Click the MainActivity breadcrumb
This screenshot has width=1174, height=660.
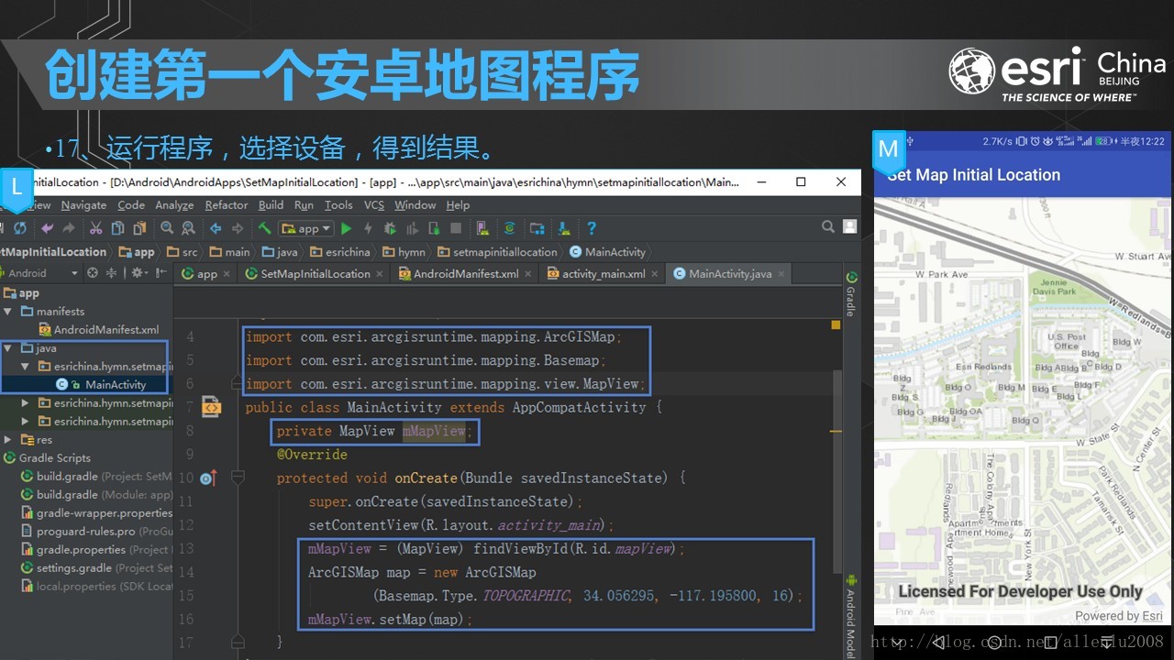pos(607,252)
